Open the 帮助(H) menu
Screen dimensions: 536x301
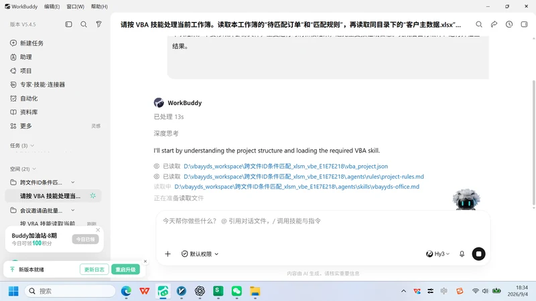99,7
